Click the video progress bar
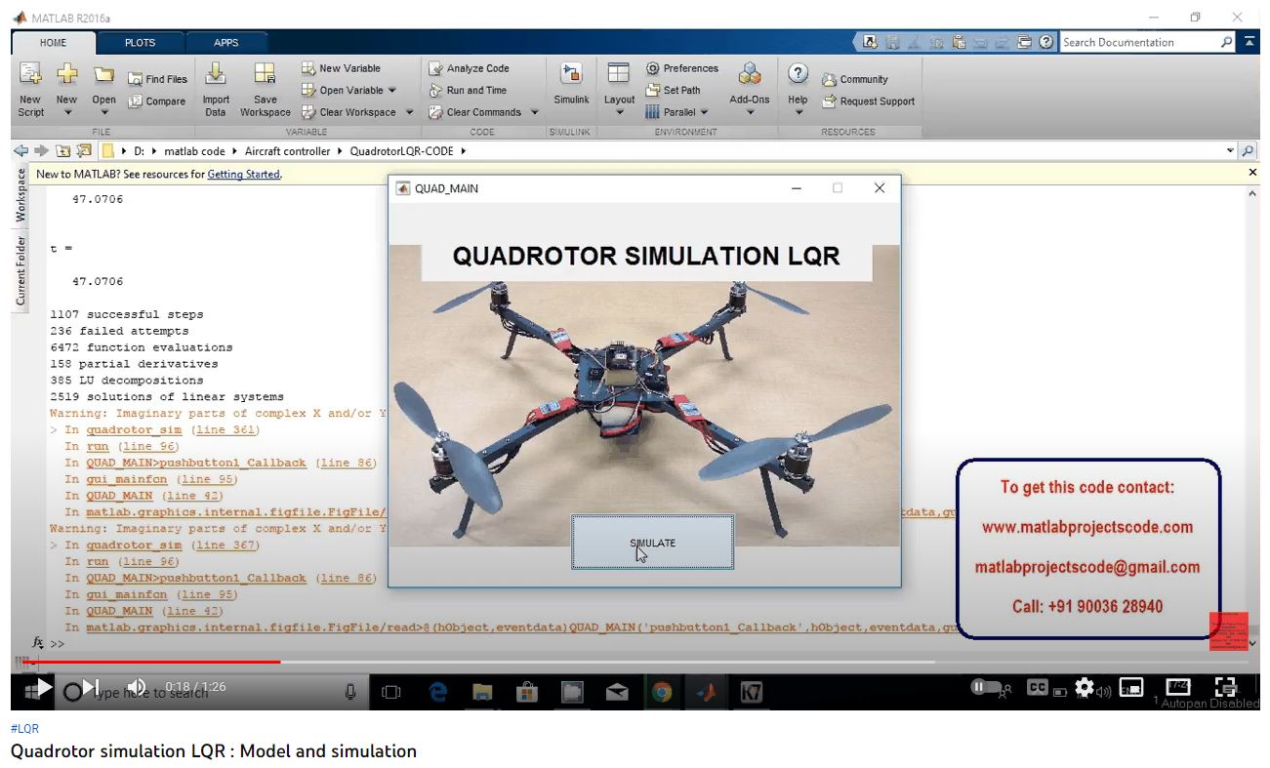Image resolution: width=1270 pixels, height=768 pixels. point(488,662)
